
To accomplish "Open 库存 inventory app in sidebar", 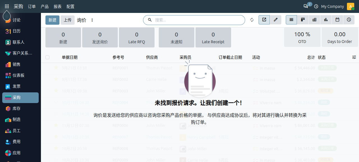I will pos(20,108).
